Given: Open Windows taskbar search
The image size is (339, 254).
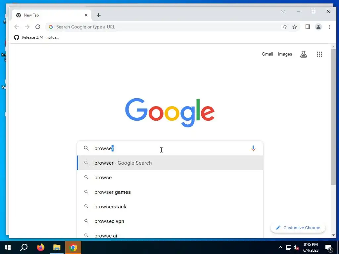Looking at the screenshot, I should click(24, 247).
